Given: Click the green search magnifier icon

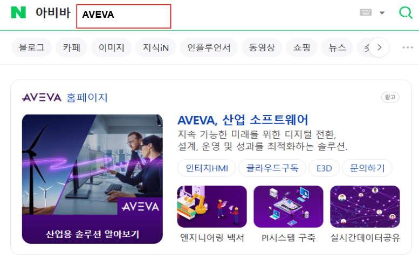Looking at the screenshot, I should tap(406, 12).
